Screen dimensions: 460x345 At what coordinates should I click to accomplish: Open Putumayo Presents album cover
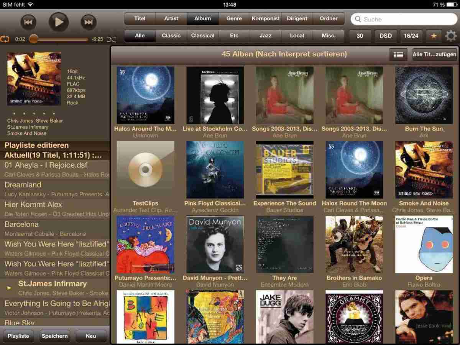(145, 244)
